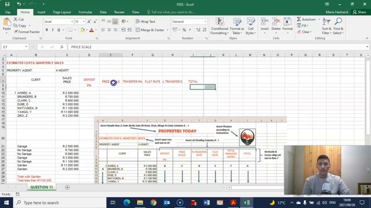Open the Windows Start menu
Image resolution: width=371 pixels, height=208 pixels.
click(6, 203)
